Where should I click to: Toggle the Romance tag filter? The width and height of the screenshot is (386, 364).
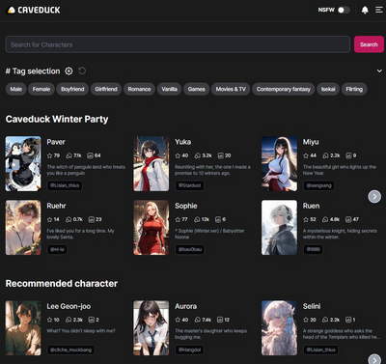pyautogui.click(x=139, y=89)
